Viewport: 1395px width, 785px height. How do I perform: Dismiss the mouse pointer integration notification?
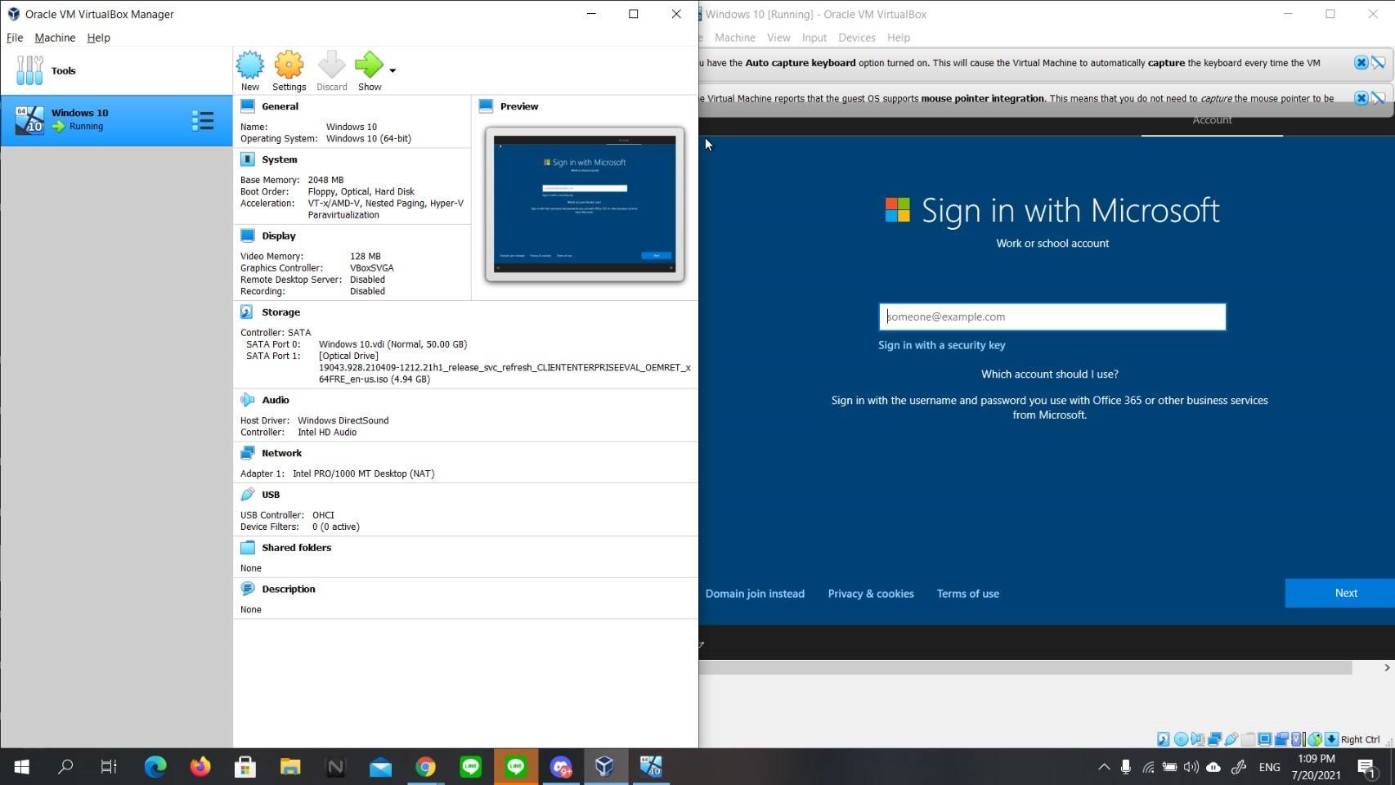tap(1361, 98)
